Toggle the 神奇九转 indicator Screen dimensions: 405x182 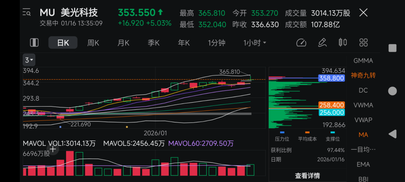pos(363,75)
